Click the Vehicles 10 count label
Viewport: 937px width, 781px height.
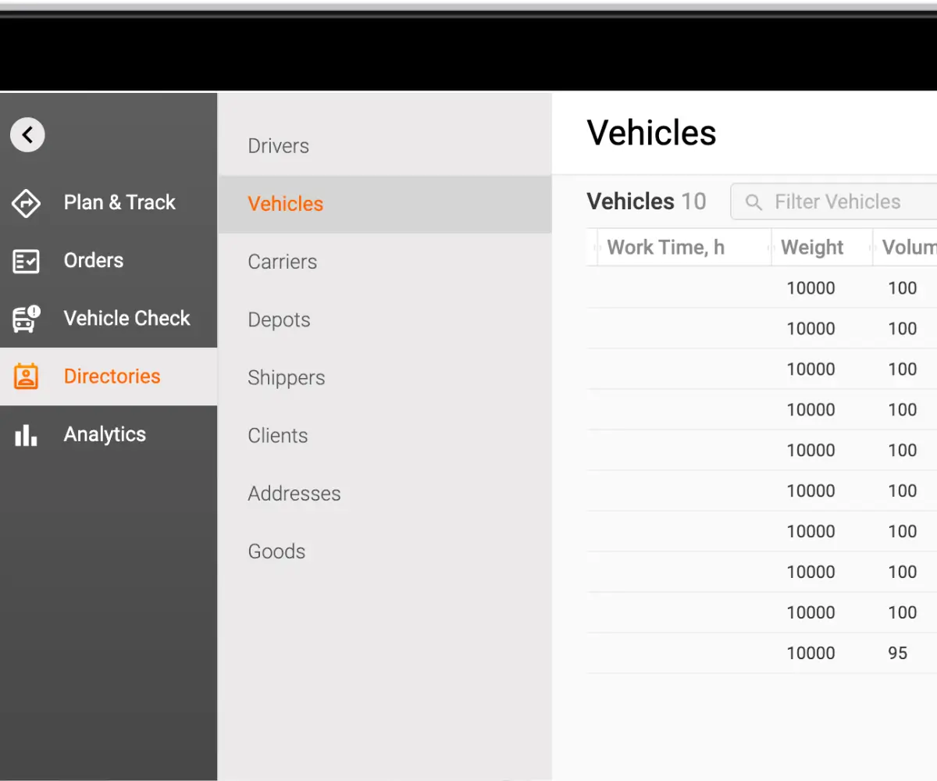point(647,201)
